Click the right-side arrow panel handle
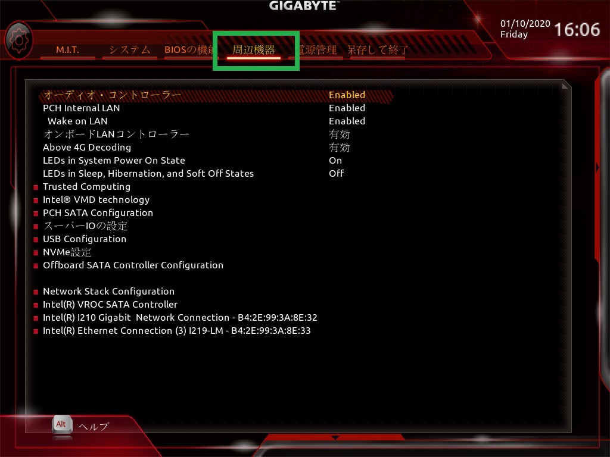 pyautogui.click(x=597, y=168)
